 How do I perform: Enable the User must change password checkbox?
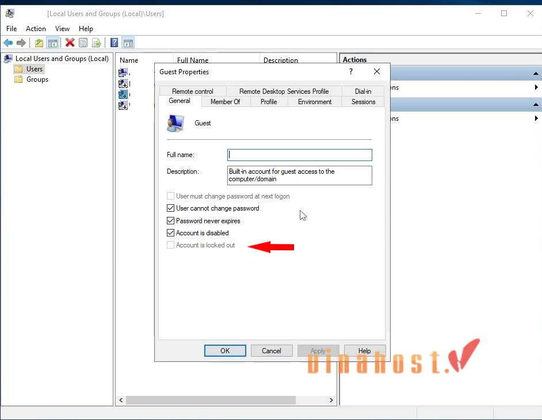[170, 196]
